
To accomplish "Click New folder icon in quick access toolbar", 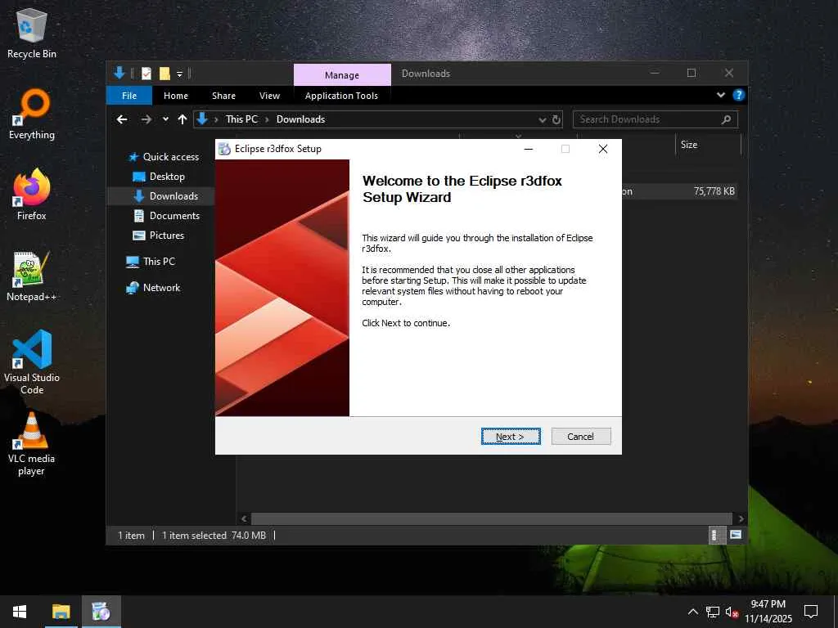I will point(164,74).
